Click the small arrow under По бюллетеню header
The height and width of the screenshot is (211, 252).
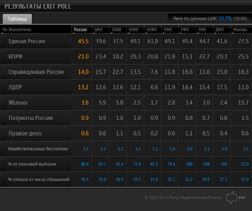pos(2,33)
